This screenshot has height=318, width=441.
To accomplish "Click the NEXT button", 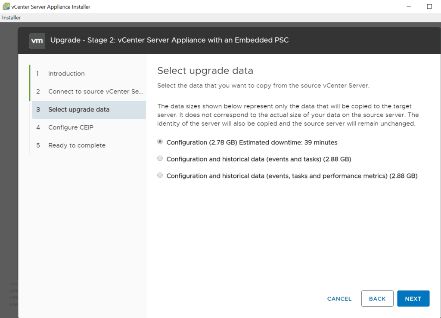I will [x=413, y=299].
